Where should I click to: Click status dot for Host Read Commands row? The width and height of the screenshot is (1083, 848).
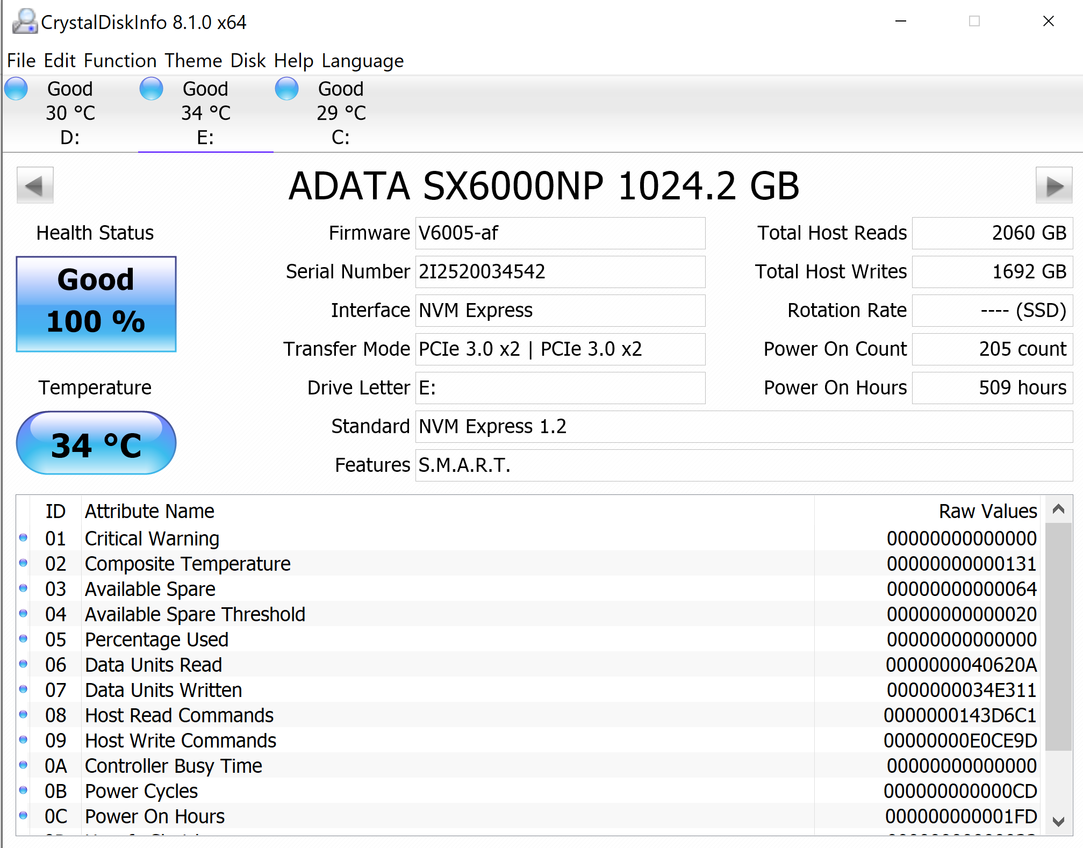click(x=23, y=714)
